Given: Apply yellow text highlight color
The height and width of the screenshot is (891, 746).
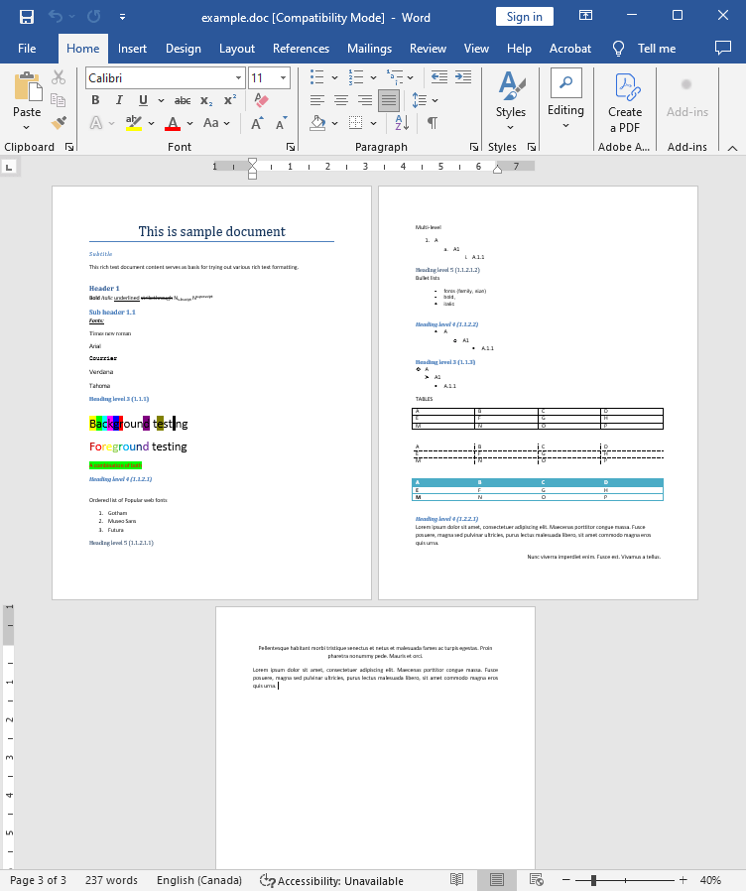Looking at the screenshot, I should (134, 123).
